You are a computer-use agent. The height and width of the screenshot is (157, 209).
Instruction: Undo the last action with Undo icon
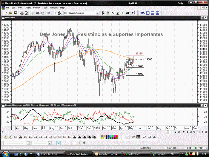coord(49,13)
